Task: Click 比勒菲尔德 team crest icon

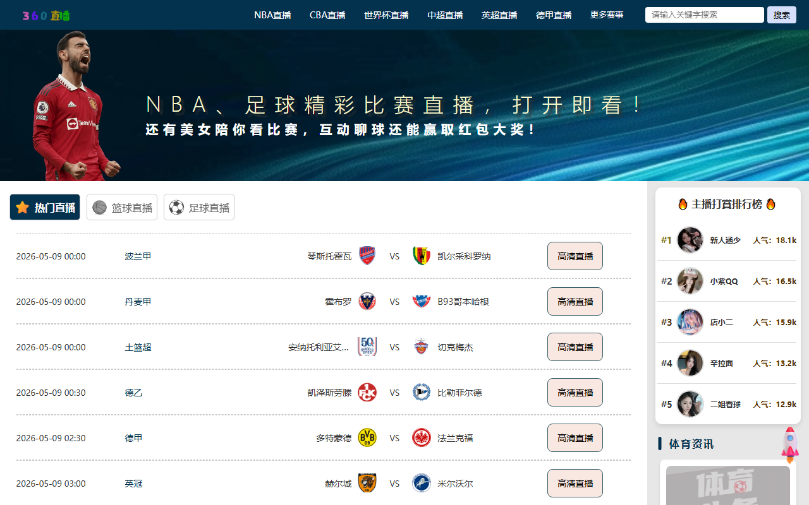Action: point(422,392)
